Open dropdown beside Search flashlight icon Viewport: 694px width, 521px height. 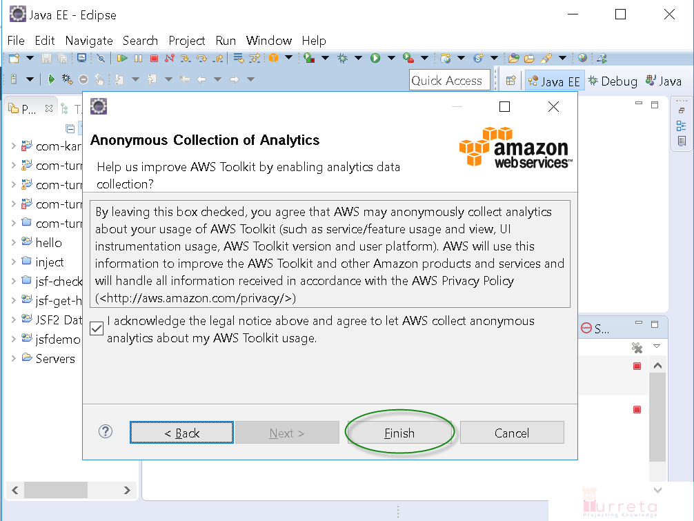point(562,58)
